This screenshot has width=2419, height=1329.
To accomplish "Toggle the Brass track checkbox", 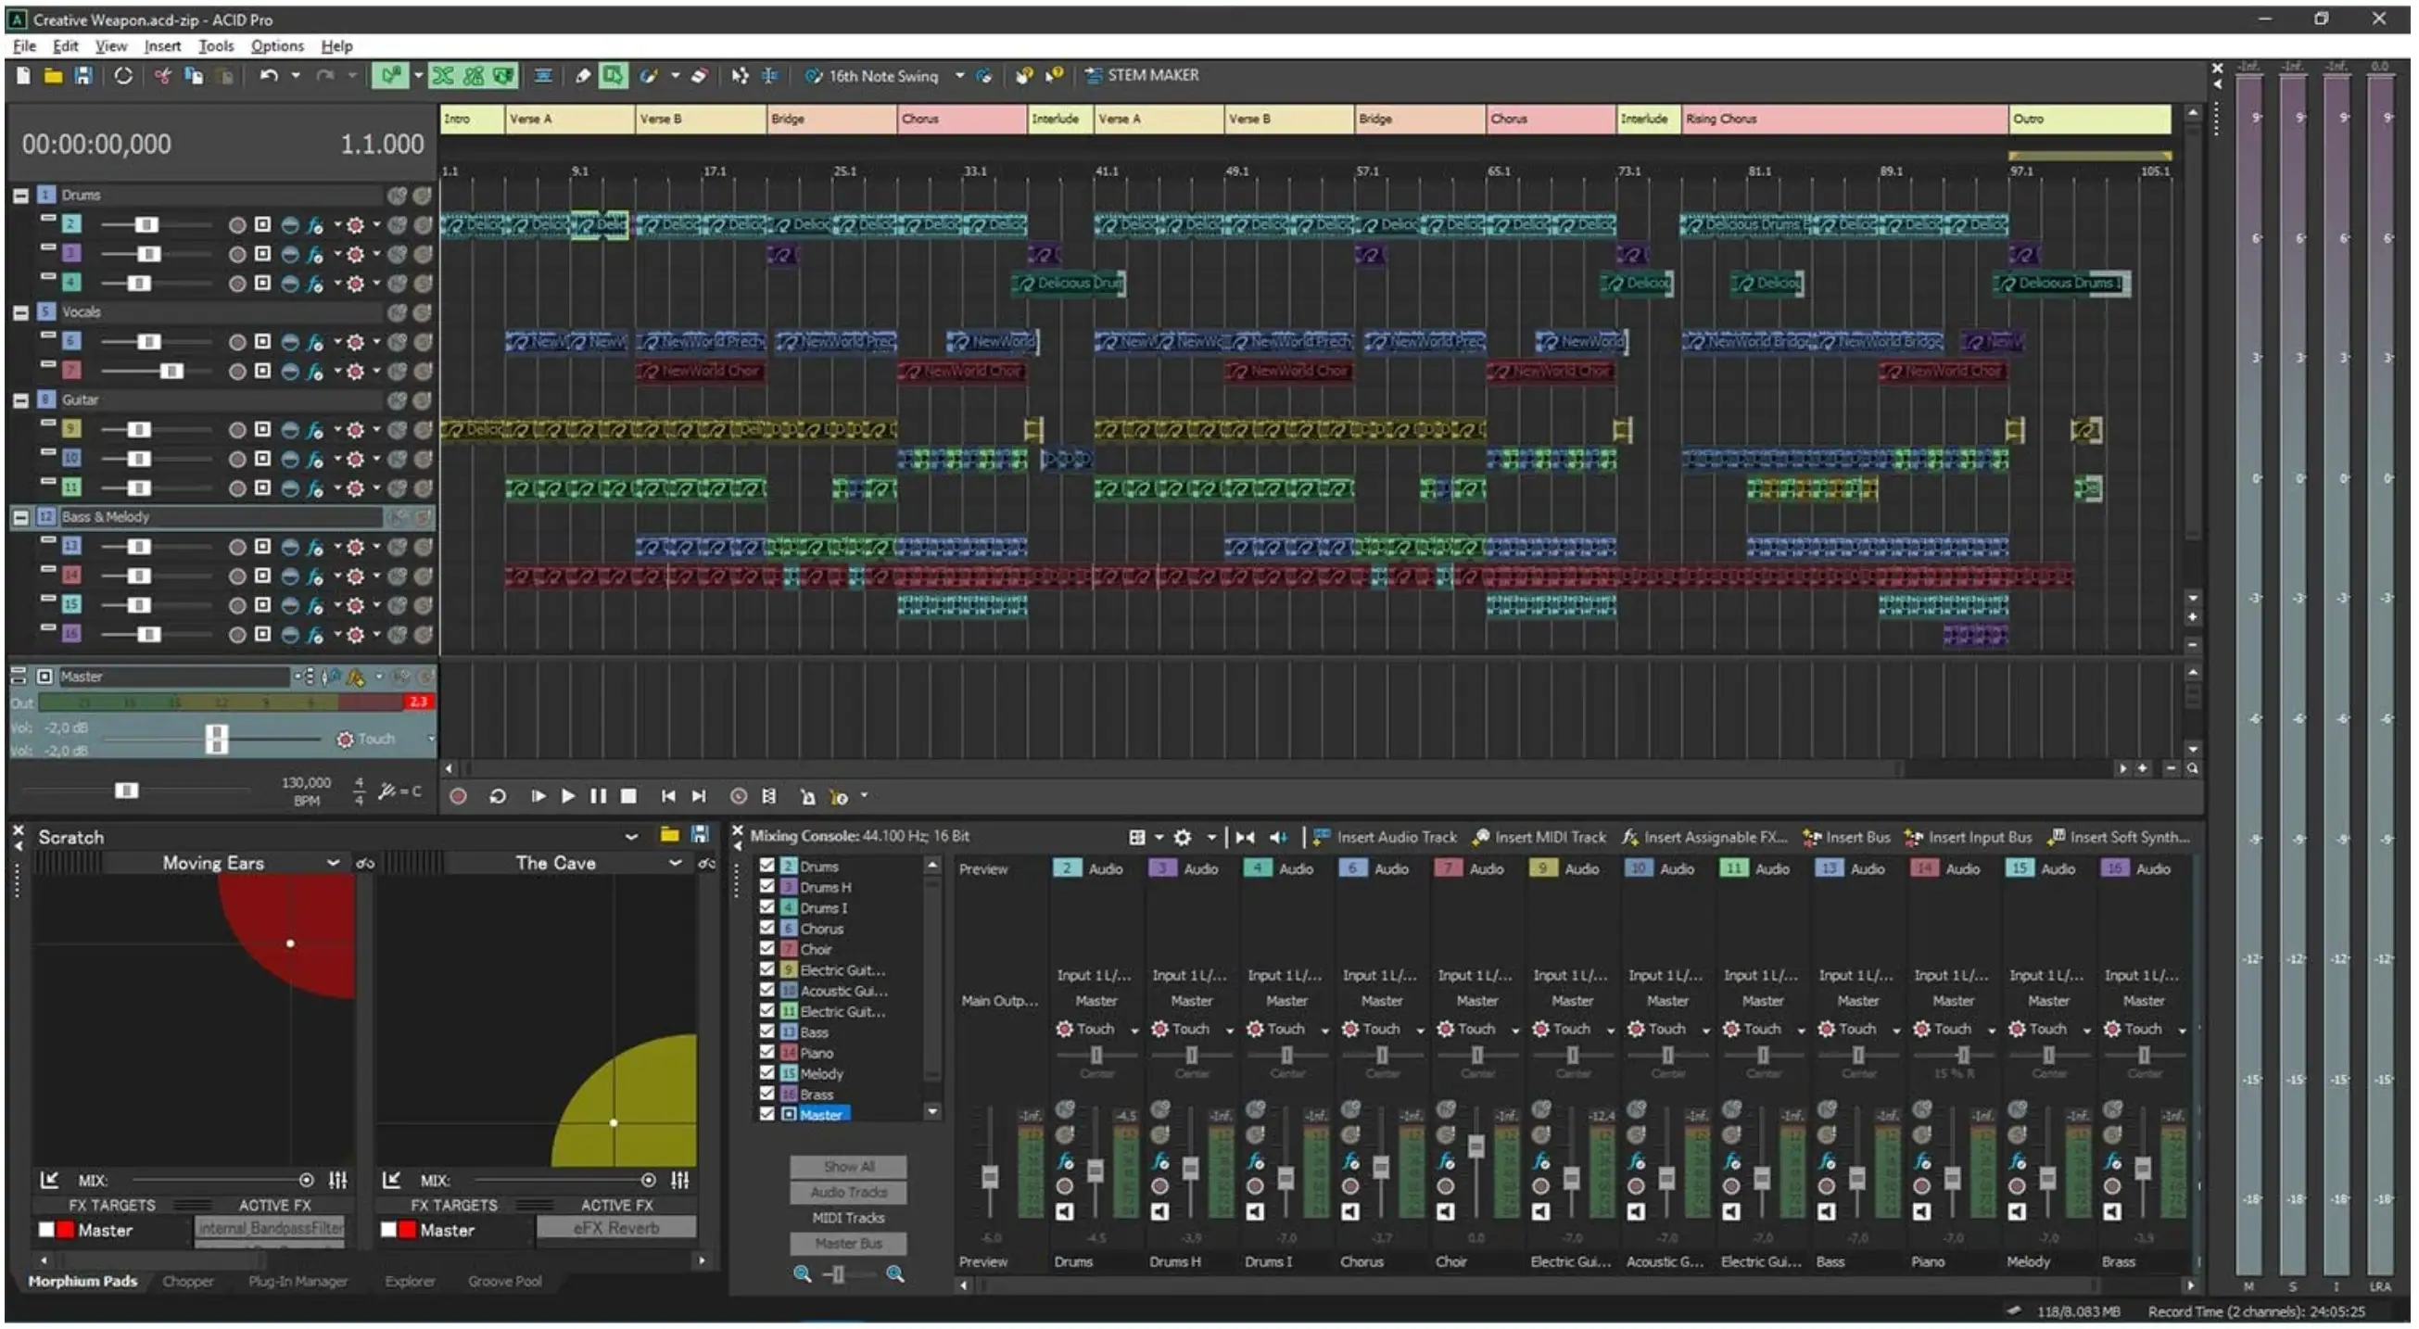I will [767, 1095].
